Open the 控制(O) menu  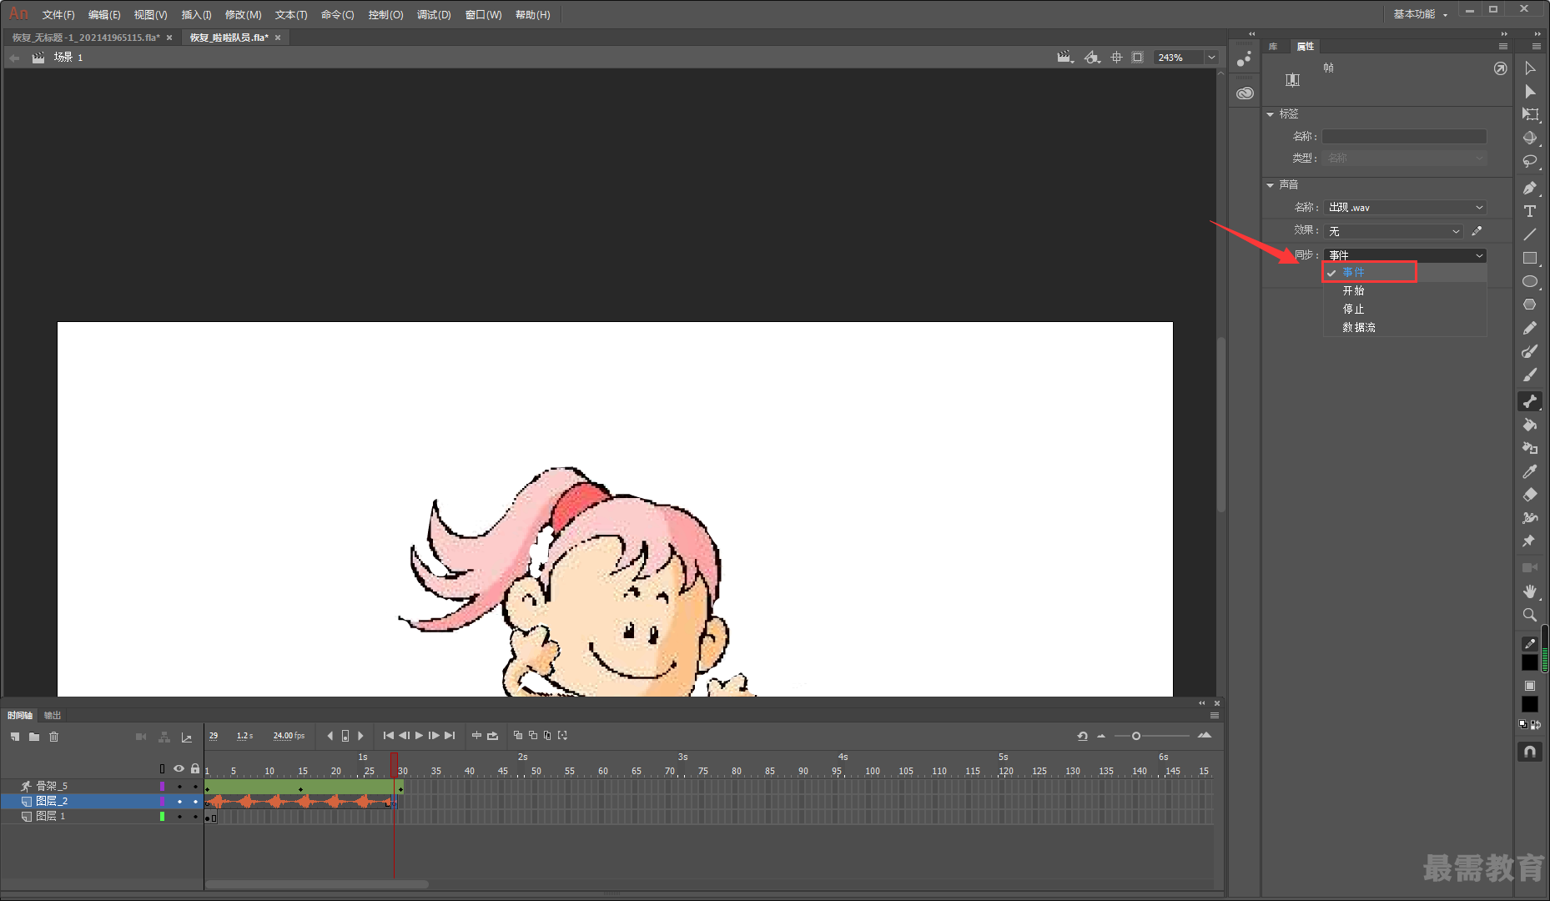click(x=385, y=15)
